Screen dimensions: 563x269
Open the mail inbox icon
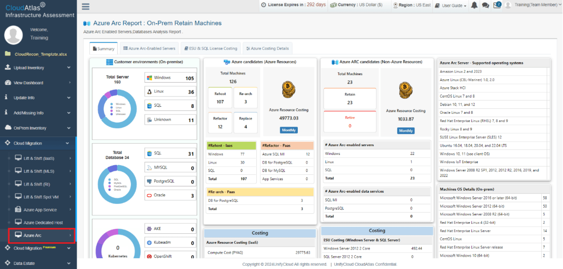(497, 5)
